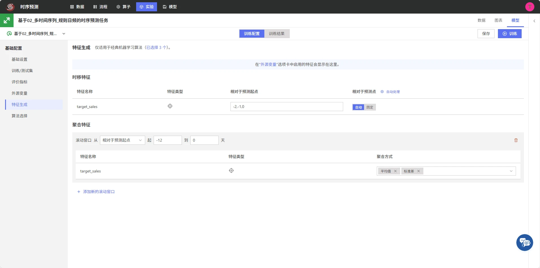The width and height of the screenshot is (540, 268).
Task: Edit the window start value -12
Action: 167,140
